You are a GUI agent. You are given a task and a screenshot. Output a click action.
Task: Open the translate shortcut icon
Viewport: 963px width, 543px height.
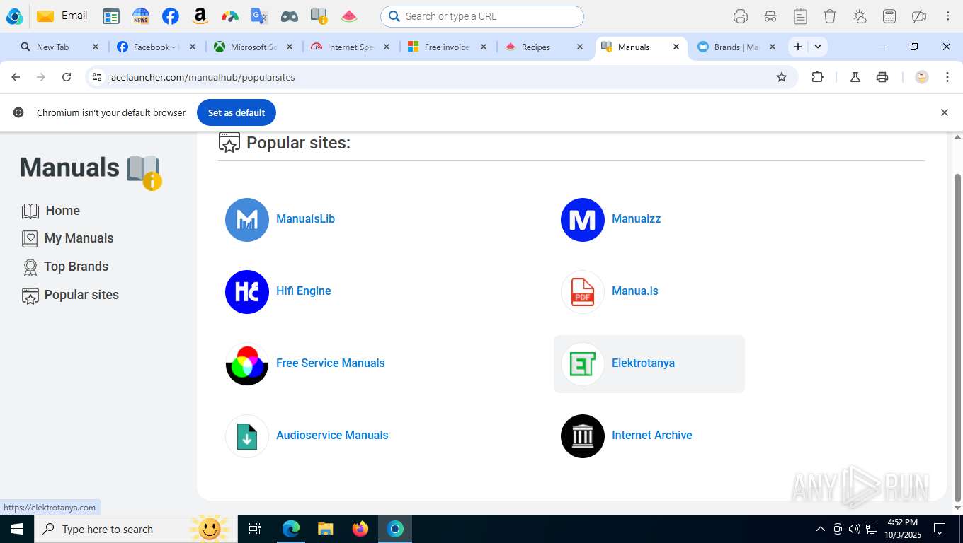click(260, 16)
